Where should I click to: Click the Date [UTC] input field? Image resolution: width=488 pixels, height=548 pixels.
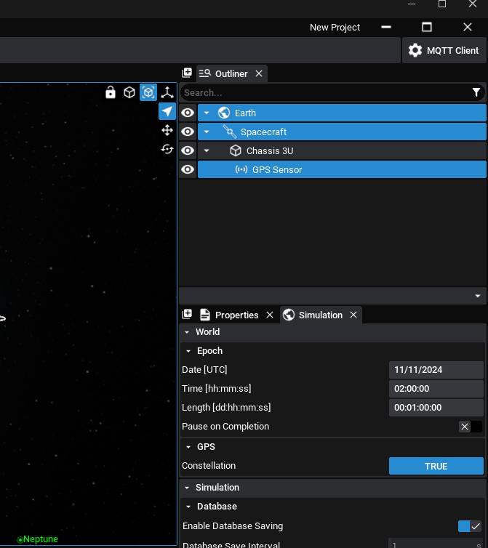436,370
